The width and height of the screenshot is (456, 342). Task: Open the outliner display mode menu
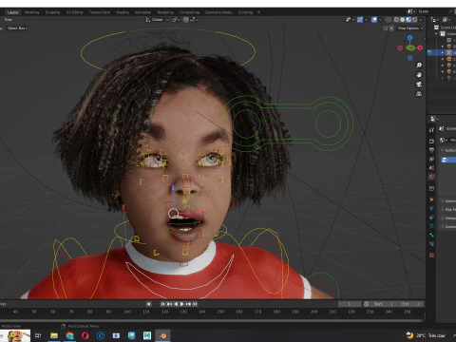pos(435,20)
